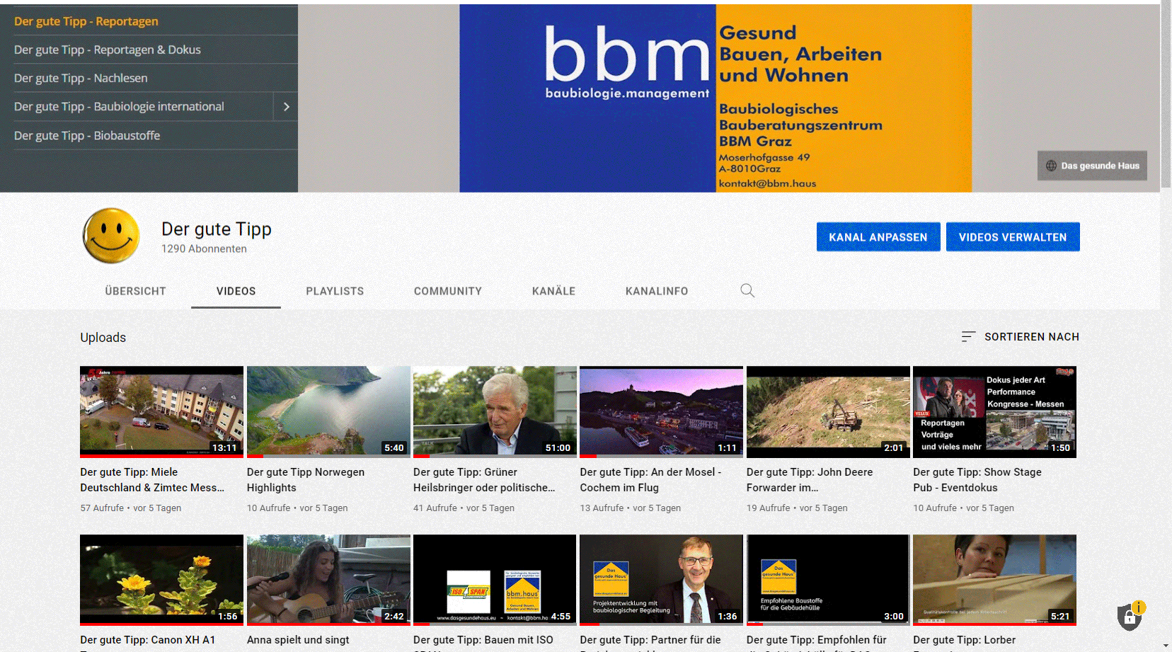The image size is (1172, 652).
Task: Select the Community tab
Action: click(x=447, y=291)
